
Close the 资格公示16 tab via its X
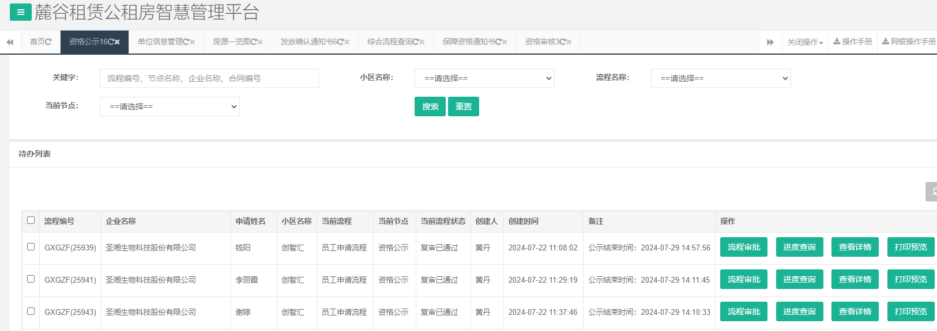click(x=117, y=42)
